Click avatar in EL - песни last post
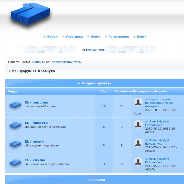Screen dimensions: 184x184 pyautogui.click(x=138, y=143)
